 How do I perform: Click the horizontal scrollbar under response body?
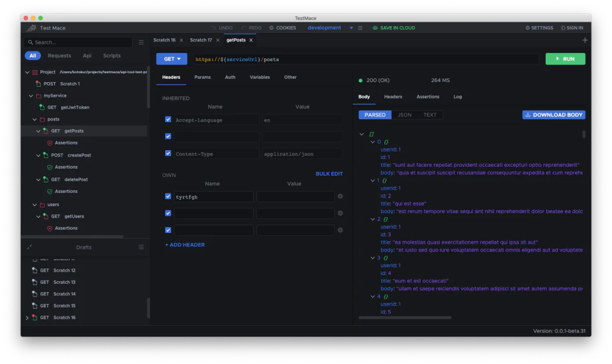(x=405, y=318)
